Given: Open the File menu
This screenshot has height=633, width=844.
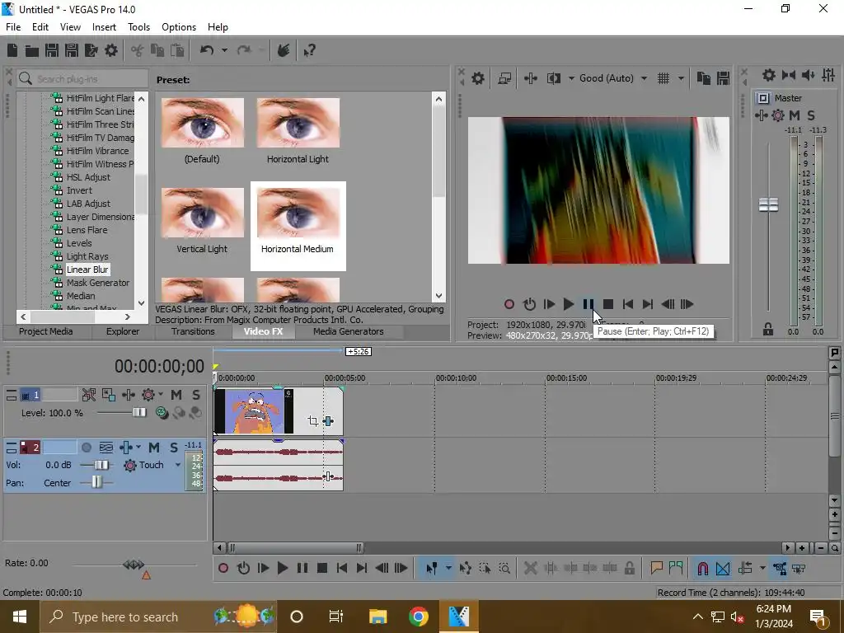Looking at the screenshot, I should tap(13, 27).
